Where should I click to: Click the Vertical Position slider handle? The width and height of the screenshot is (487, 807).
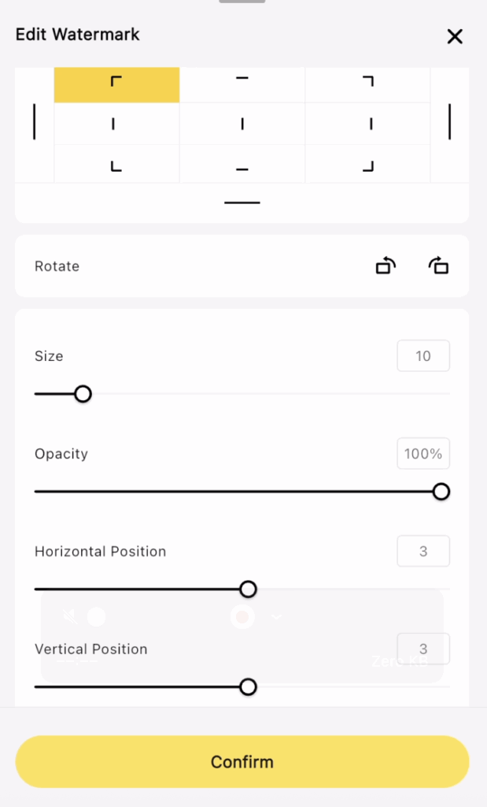(x=248, y=687)
